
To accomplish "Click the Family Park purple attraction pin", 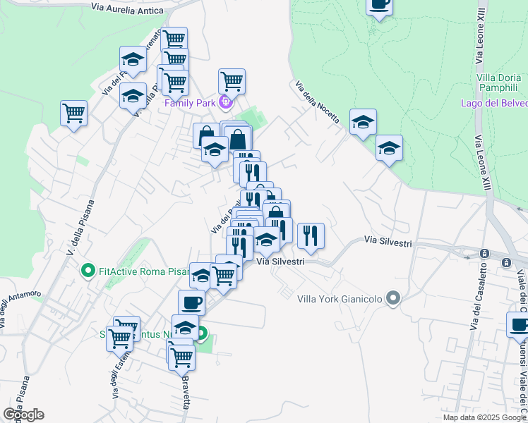I will [225, 102].
